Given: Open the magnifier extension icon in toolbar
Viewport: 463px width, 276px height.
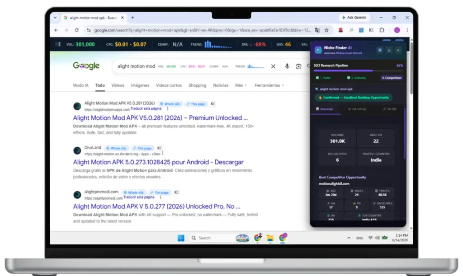Looking at the screenshot, I should pyautogui.click(x=351, y=30).
